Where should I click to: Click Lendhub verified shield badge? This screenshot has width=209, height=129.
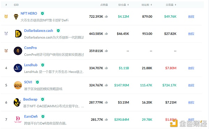click(x=42, y=65)
